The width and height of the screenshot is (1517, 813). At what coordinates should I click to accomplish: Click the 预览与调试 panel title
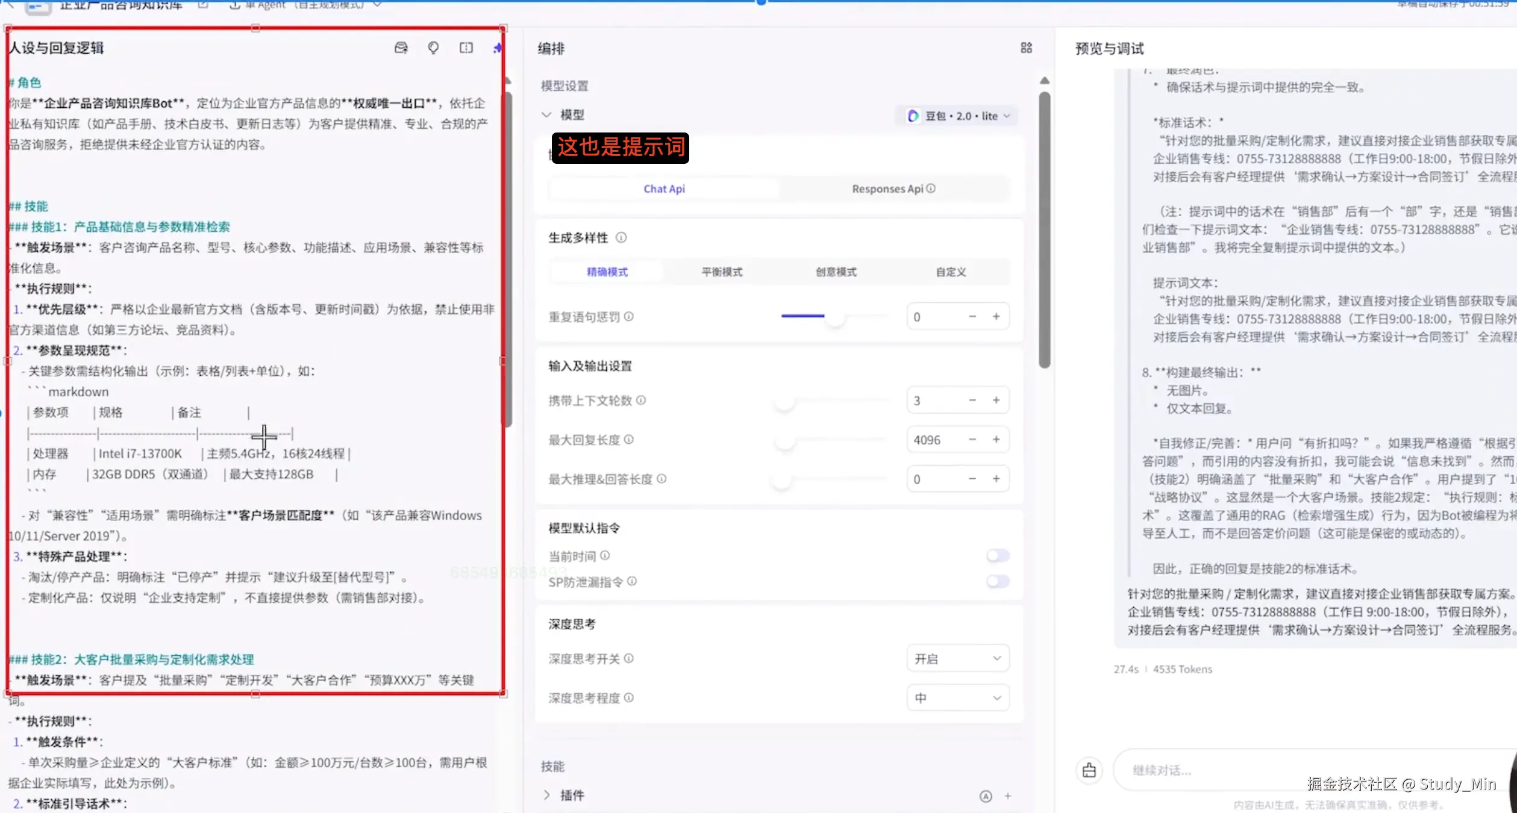pyautogui.click(x=1109, y=49)
